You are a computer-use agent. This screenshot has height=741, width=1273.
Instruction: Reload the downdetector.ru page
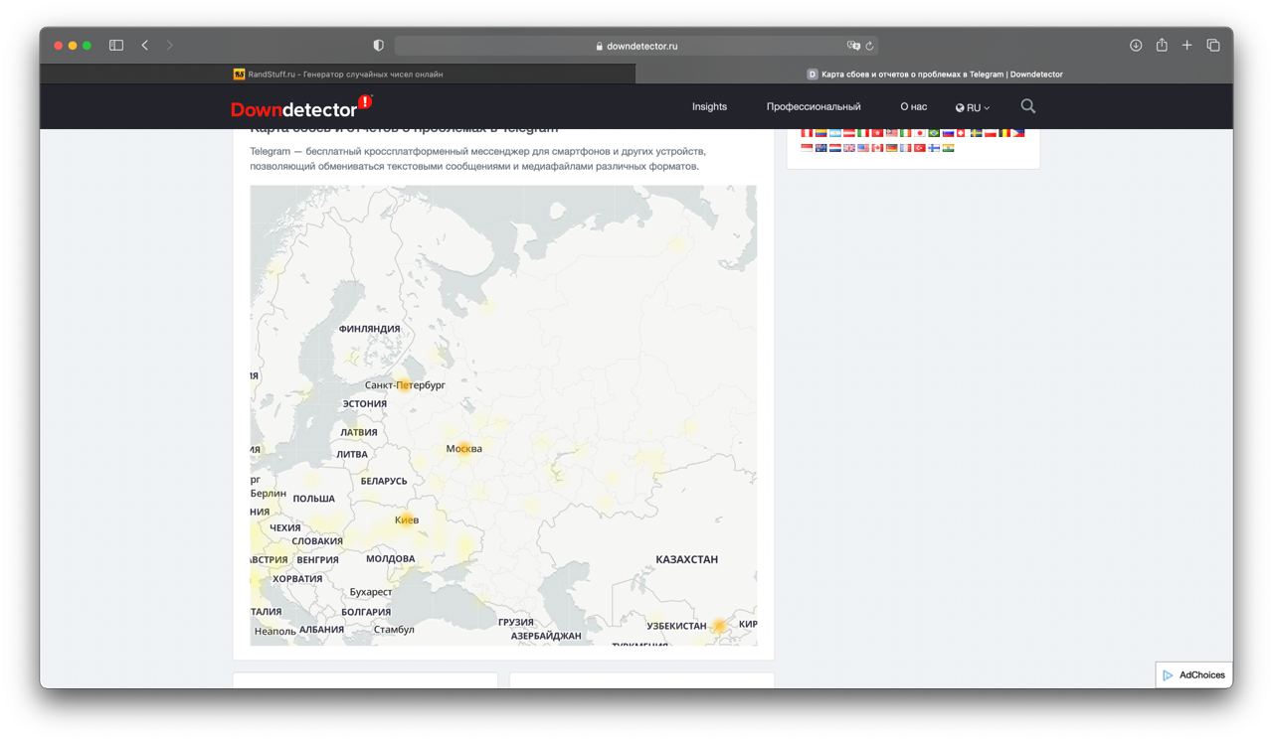870,46
